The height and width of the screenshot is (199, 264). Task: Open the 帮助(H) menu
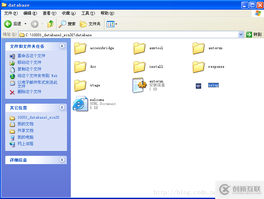(x=107, y=13)
